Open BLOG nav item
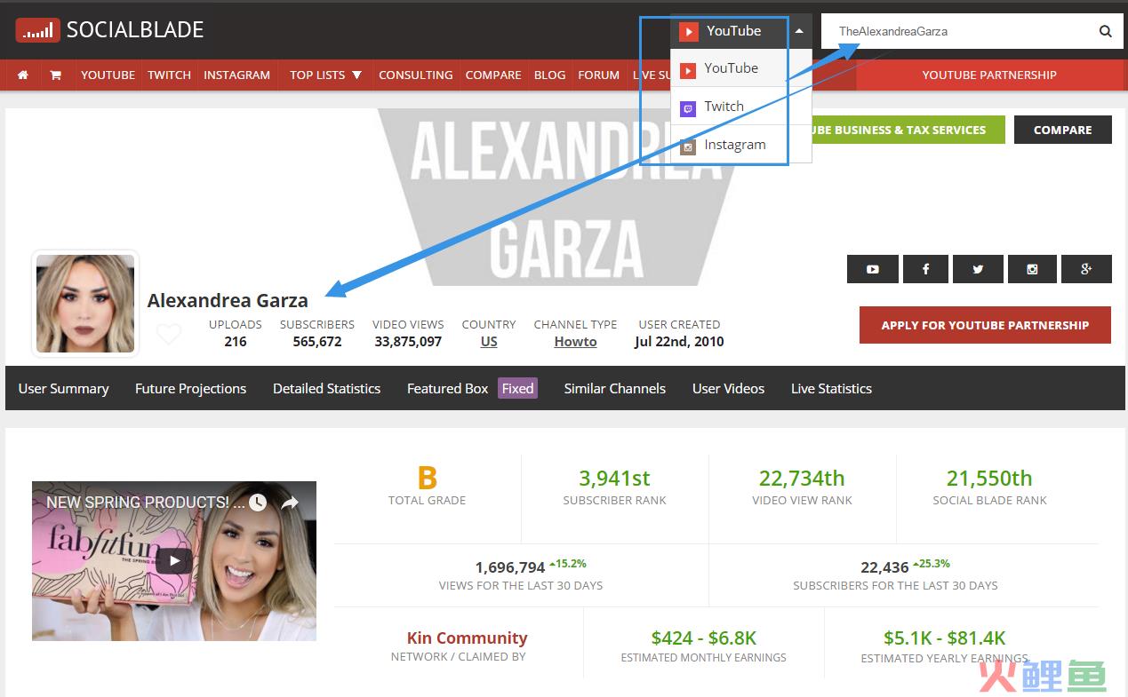 tap(549, 75)
